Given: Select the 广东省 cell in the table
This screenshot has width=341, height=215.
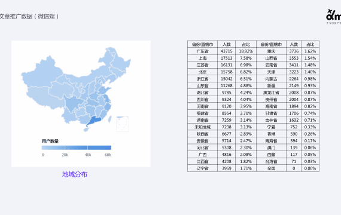Looking at the screenshot, I should pos(202,51).
